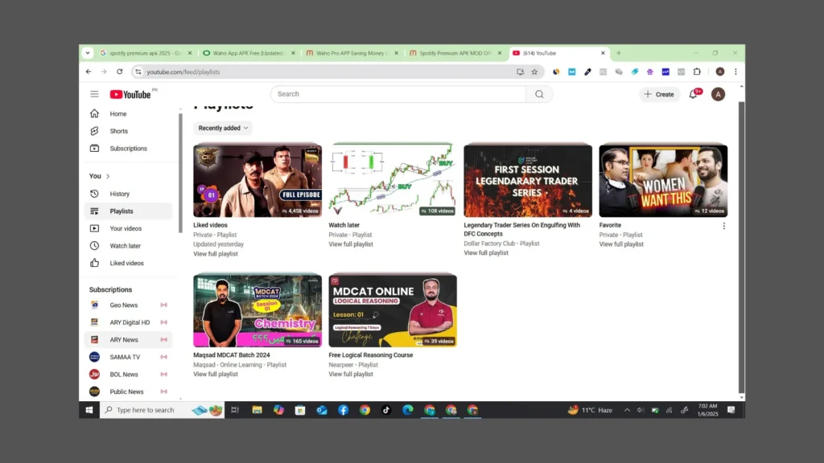Screen dimensions: 824x463
Task: Click the YouTube logo
Action: click(x=131, y=94)
